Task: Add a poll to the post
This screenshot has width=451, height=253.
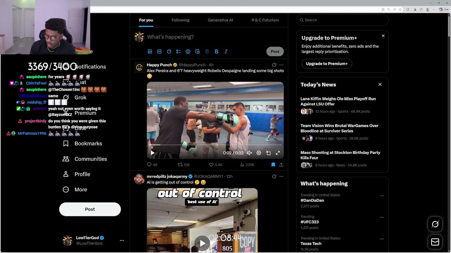Action: coord(178,51)
